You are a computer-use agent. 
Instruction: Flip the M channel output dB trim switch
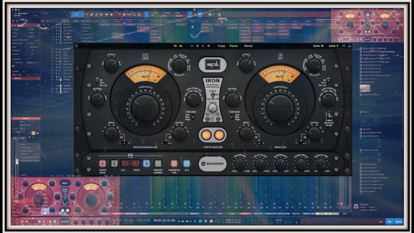tap(167, 143)
